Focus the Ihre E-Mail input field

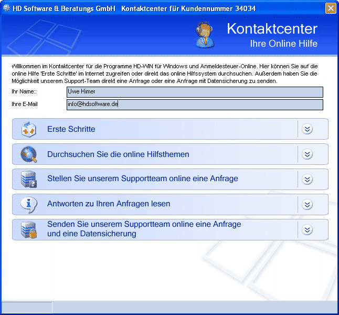point(195,104)
